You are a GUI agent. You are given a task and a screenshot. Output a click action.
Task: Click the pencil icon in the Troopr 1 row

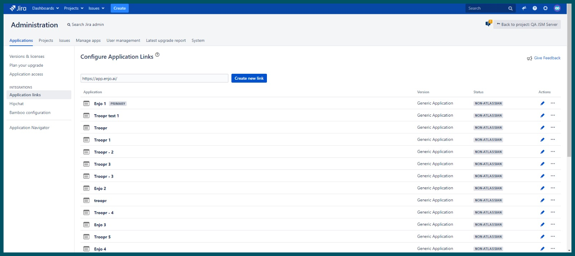(x=542, y=140)
